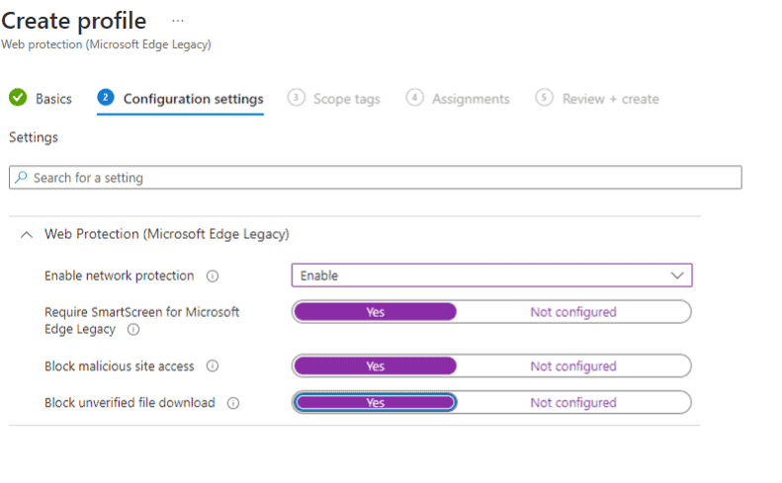782x483 pixels.
Task: Click the Settings heading text
Action: click(34, 137)
